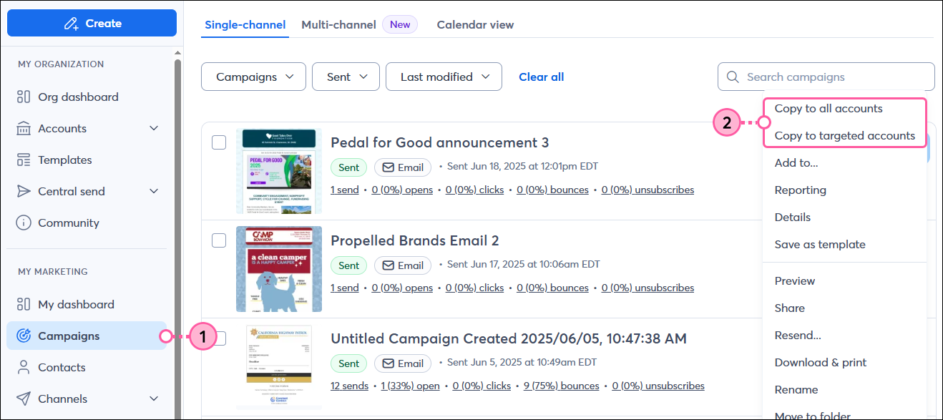Open the Last modified filter dropdown
Viewport: 943px width, 420px height.
tap(444, 77)
